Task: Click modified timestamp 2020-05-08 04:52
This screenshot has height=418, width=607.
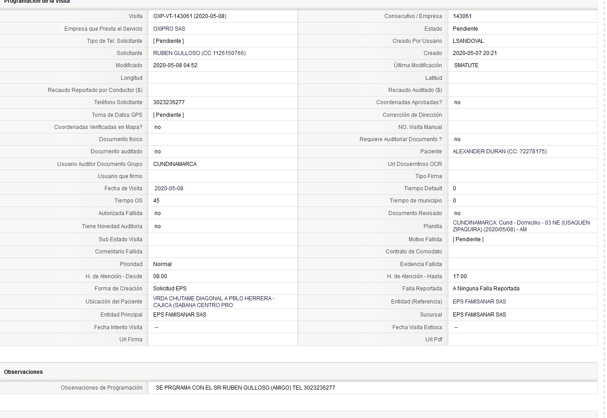Action: (x=175, y=65)
